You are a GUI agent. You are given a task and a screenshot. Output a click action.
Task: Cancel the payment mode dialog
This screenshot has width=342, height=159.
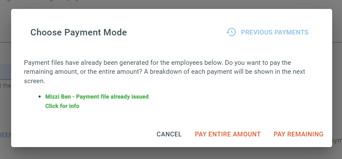(x=169, y=134)
